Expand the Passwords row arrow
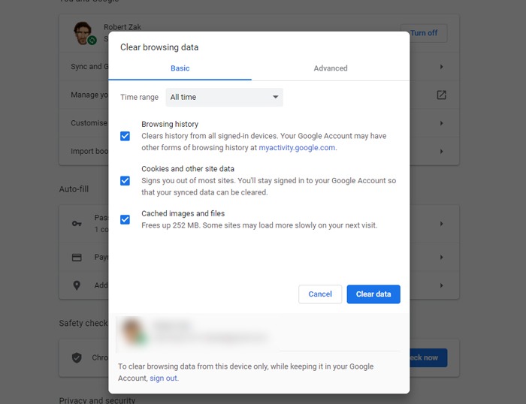Image resolution: width=526 pixels, height=404 pixels. coord(441,223)
